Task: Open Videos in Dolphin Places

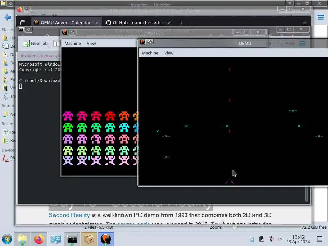Action: tap(8, 88)
